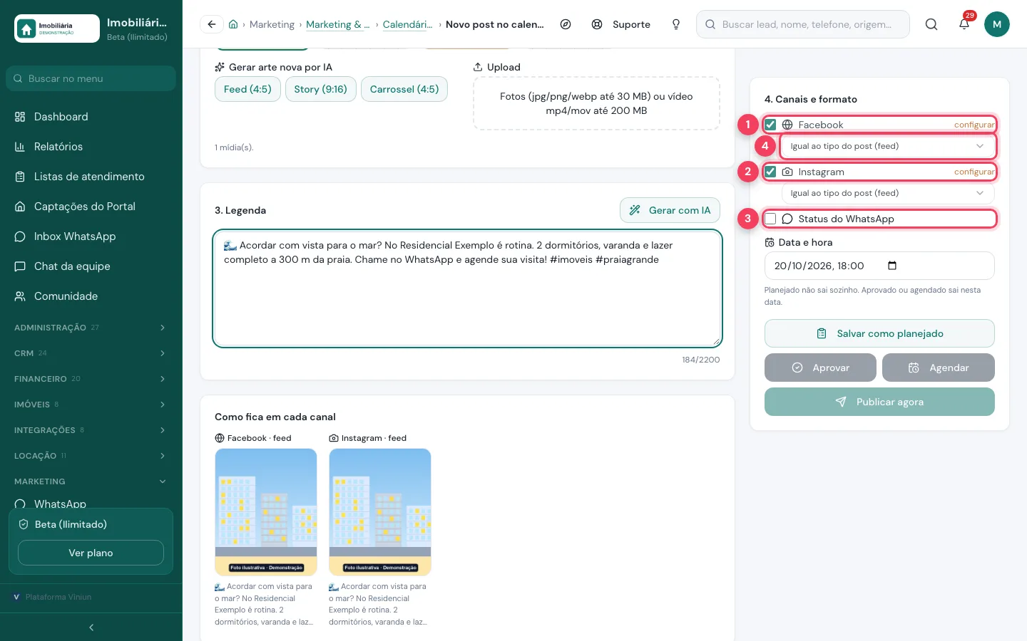Generate Story (9:16) art
The image size is (1027, 641).
[x=320, y=89]
